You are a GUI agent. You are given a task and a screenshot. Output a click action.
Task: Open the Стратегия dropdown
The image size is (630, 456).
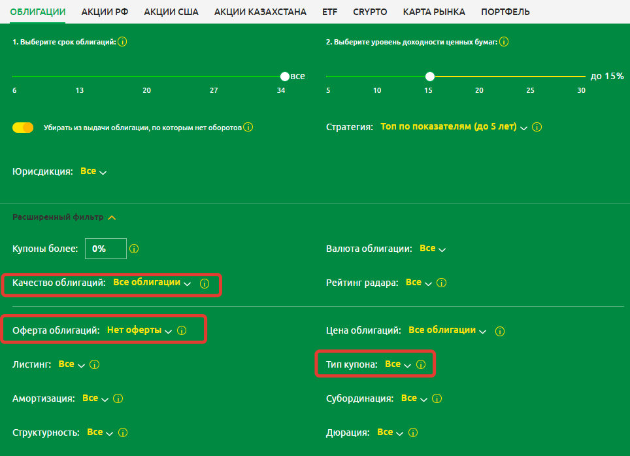click(453, 127)
